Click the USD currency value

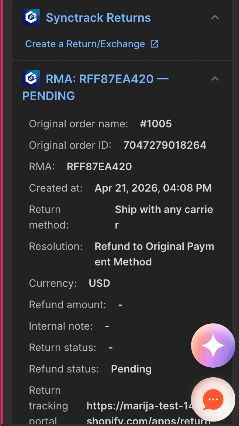point(99,283)
